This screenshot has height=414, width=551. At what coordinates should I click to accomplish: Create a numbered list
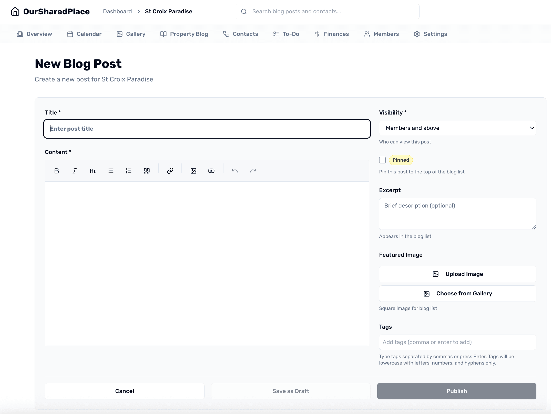tap(128, 171)
